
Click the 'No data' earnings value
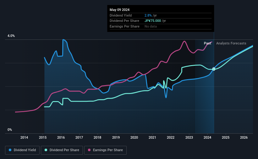pyautogui.click(x=151, y=26)
